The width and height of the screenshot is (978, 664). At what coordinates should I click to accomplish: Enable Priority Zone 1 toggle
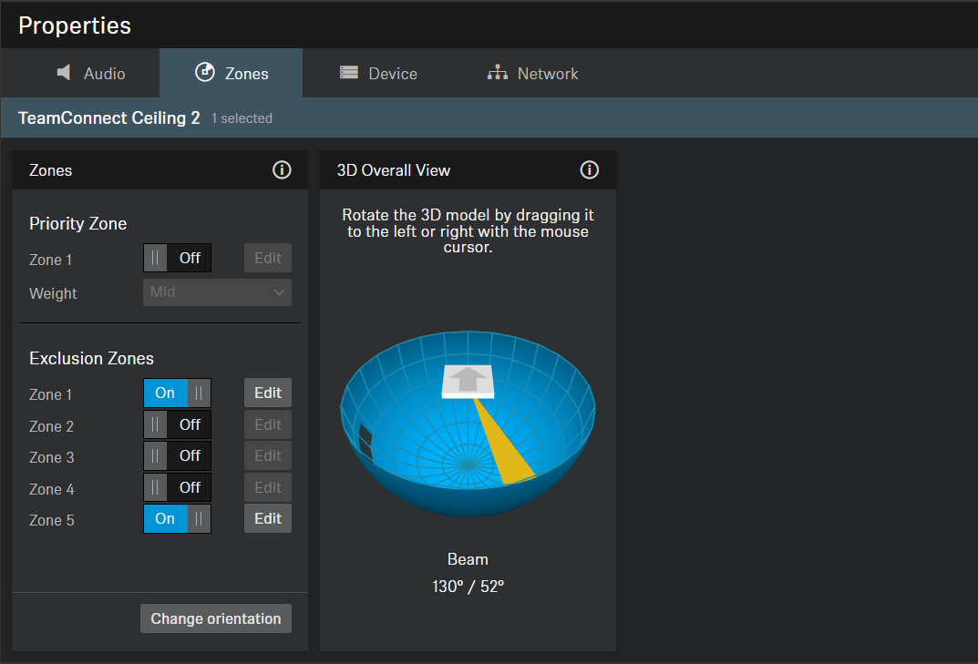[x=177, y=258]
